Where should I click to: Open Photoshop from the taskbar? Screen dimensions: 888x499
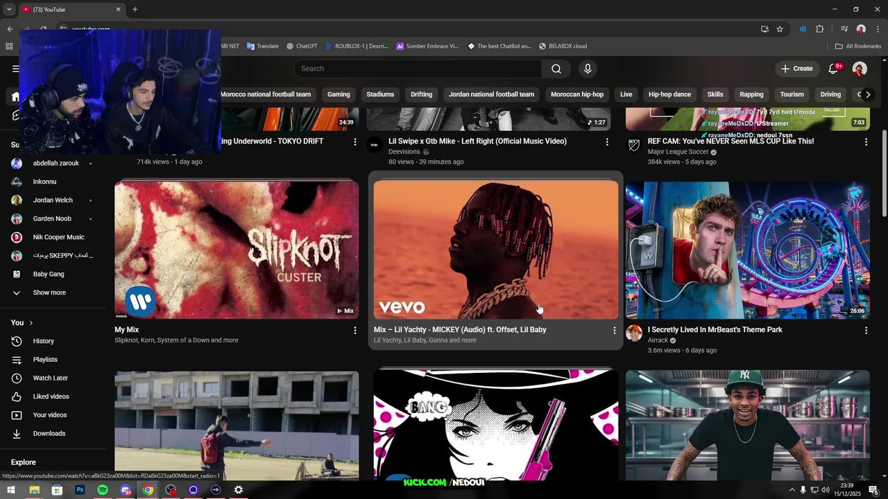click(x=80, y=490)
